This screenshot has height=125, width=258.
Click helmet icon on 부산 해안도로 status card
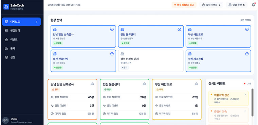point(197,84)
